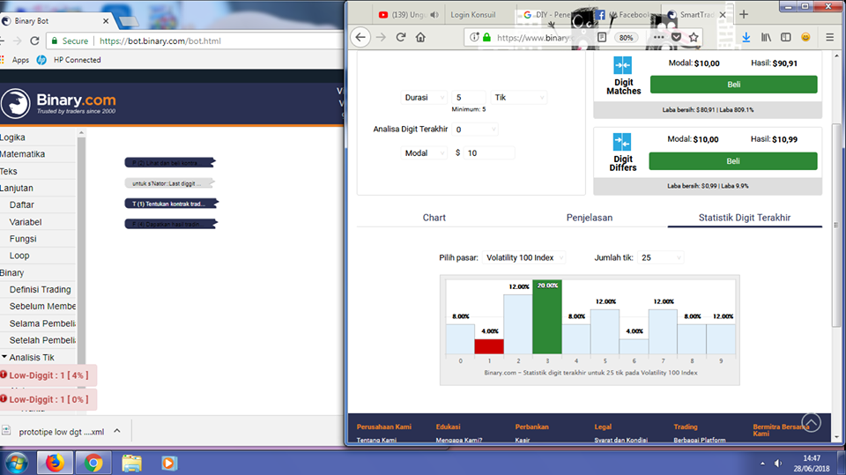Click Firefox zoom 80% indicator
The height and width of the screenshot is (475, 846).
(626, 37)
